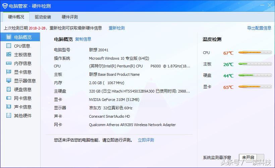This screenshot has width=275, height=168.
Task: Click the 重新检测 link
Action: click(117, 28)
